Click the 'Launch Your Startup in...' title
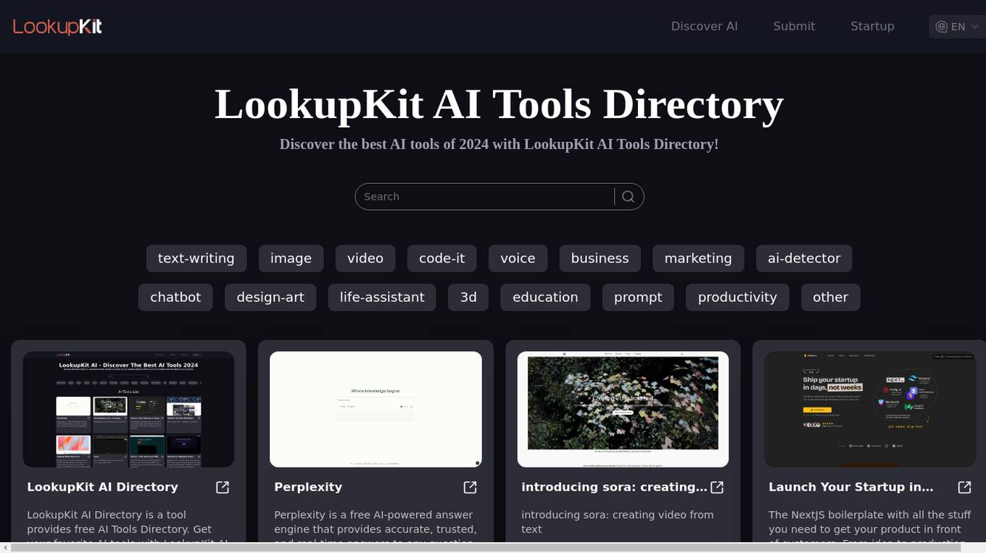 coord(851,487)
